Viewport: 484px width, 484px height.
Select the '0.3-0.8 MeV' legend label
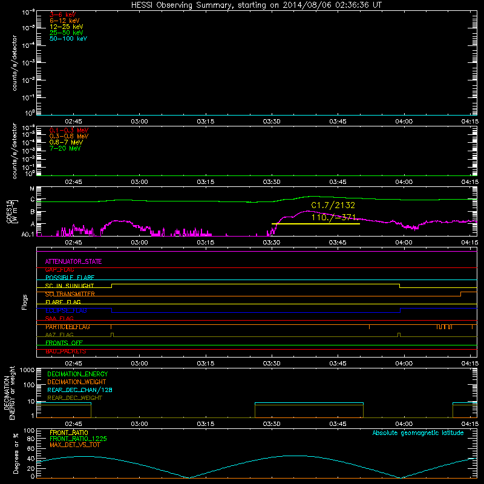(x=69, y=136)
